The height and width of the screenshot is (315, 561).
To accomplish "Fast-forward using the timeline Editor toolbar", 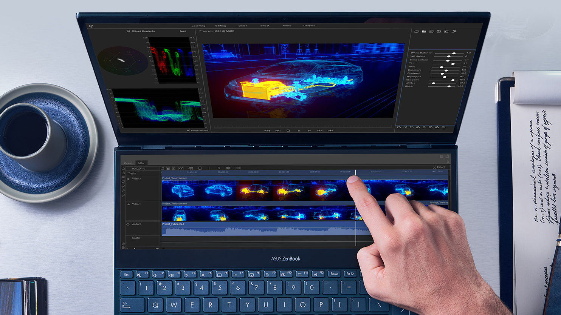I will [228, 168].
